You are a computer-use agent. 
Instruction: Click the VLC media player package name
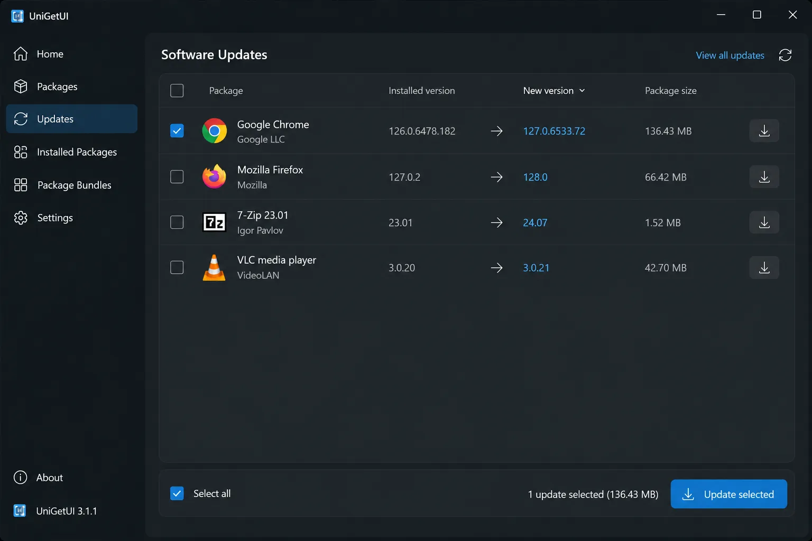click(276, 260)
